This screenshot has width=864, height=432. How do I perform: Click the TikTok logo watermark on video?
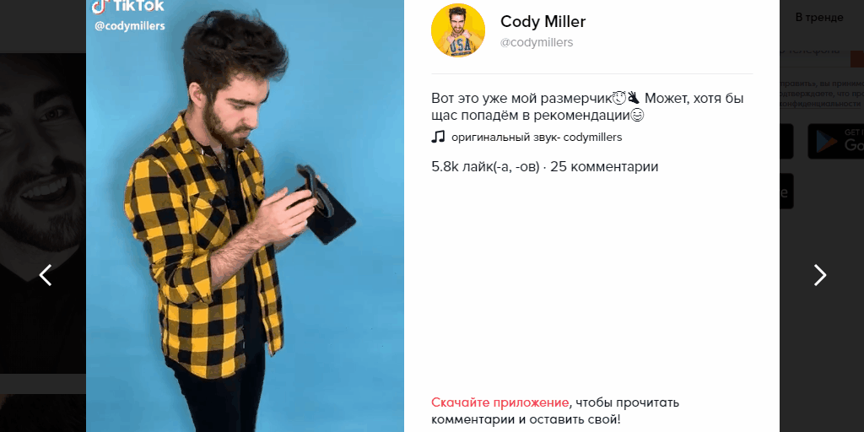[x=128, y=6]
